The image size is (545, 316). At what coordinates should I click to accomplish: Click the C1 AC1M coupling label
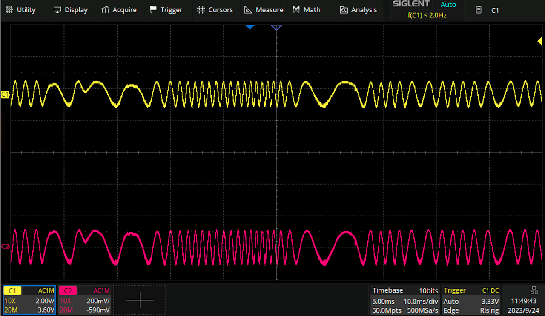(x=46, y=290)
